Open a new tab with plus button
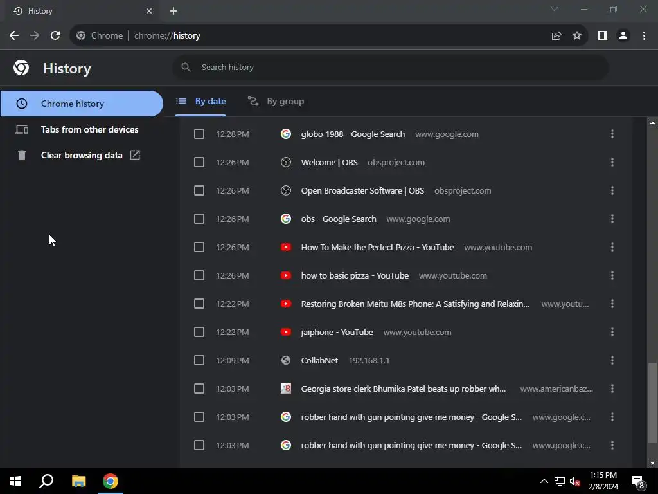Viewport: 658px width, 494px height. tap(173, 11)
